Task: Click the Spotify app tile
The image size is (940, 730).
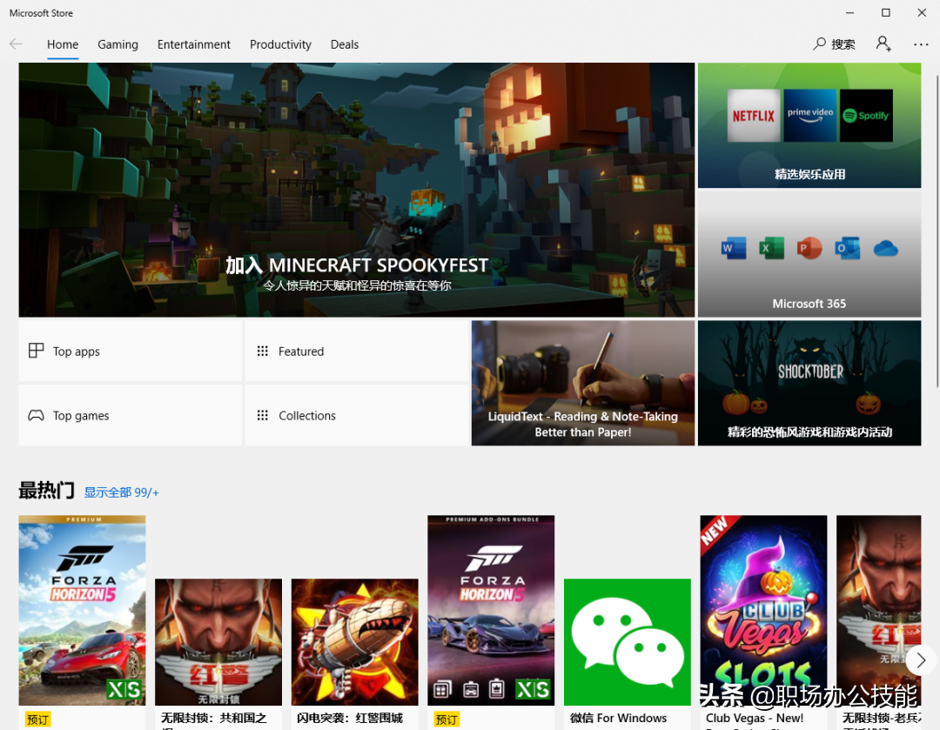Action: point(866,116)
